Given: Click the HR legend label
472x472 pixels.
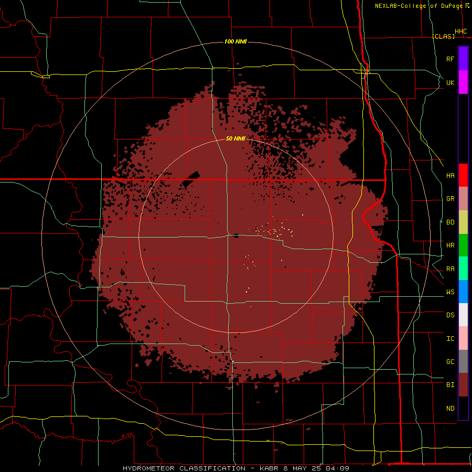Looking at the screenshot, I should pos(450,245).
